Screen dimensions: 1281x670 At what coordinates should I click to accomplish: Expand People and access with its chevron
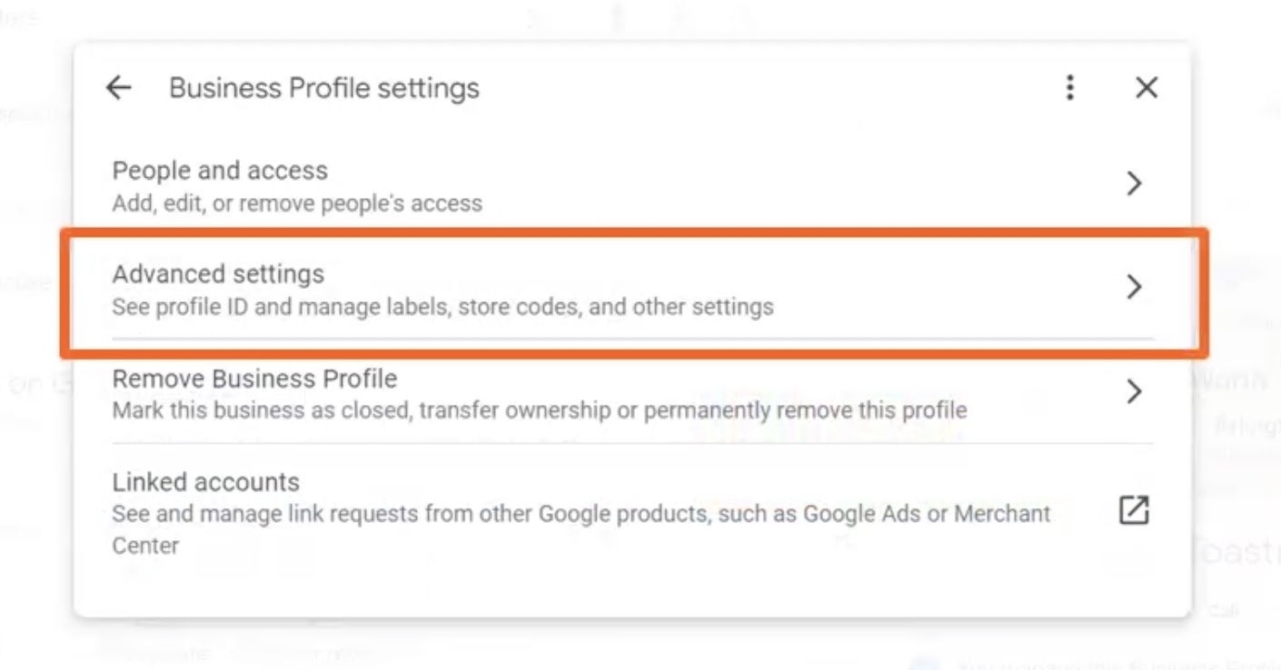click(x=1134, y=183)
